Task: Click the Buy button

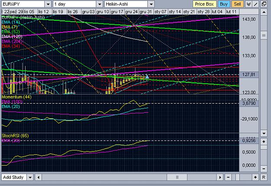Action: click(x=224, y=4)
